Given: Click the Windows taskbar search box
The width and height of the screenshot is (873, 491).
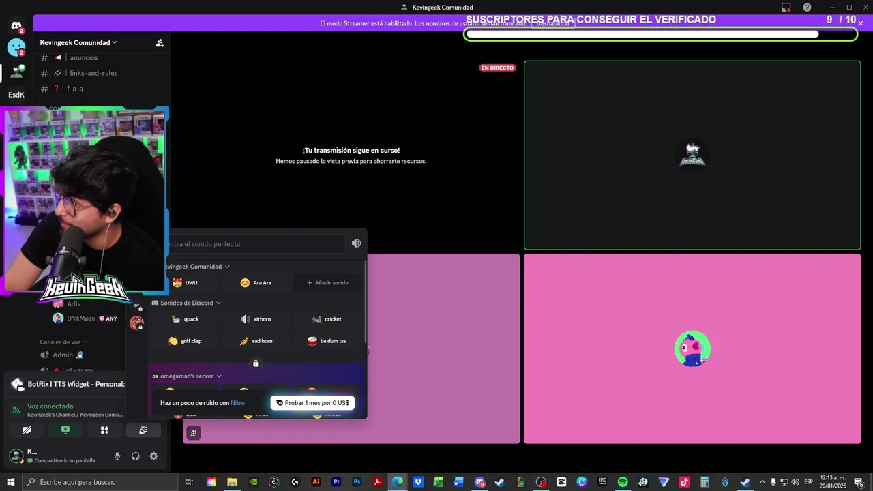Looking at the screenshot, I should [x=100, y=482].
